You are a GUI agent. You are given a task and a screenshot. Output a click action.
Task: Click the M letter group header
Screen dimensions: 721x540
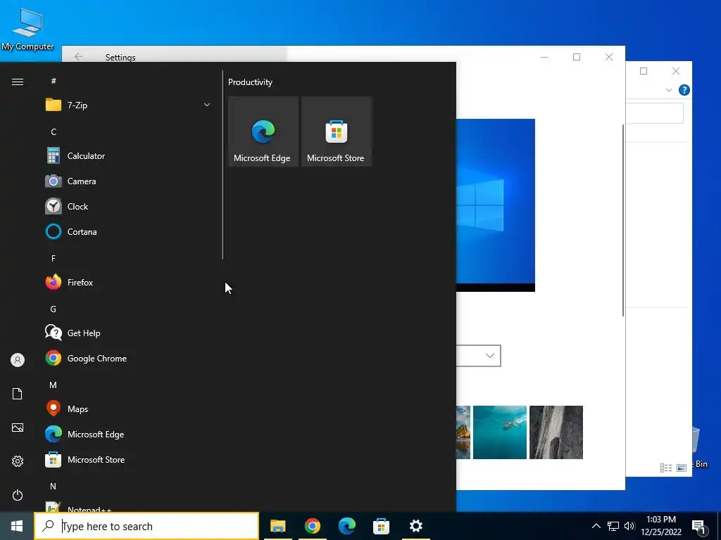54,385
